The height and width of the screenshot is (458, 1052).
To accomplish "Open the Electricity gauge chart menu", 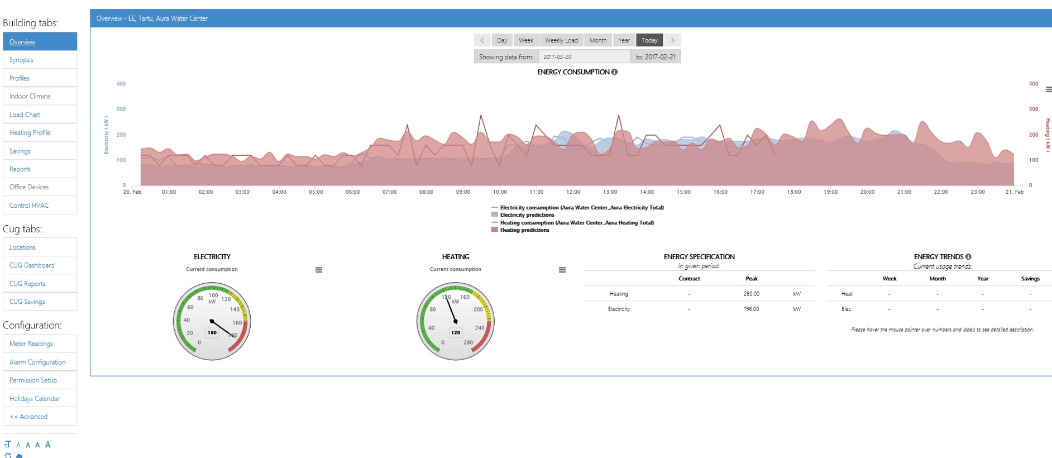I will [x=319, y=270].
